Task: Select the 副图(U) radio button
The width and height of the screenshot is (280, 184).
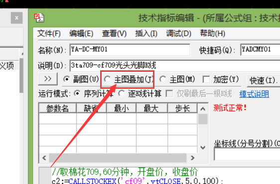Action: 67,79
